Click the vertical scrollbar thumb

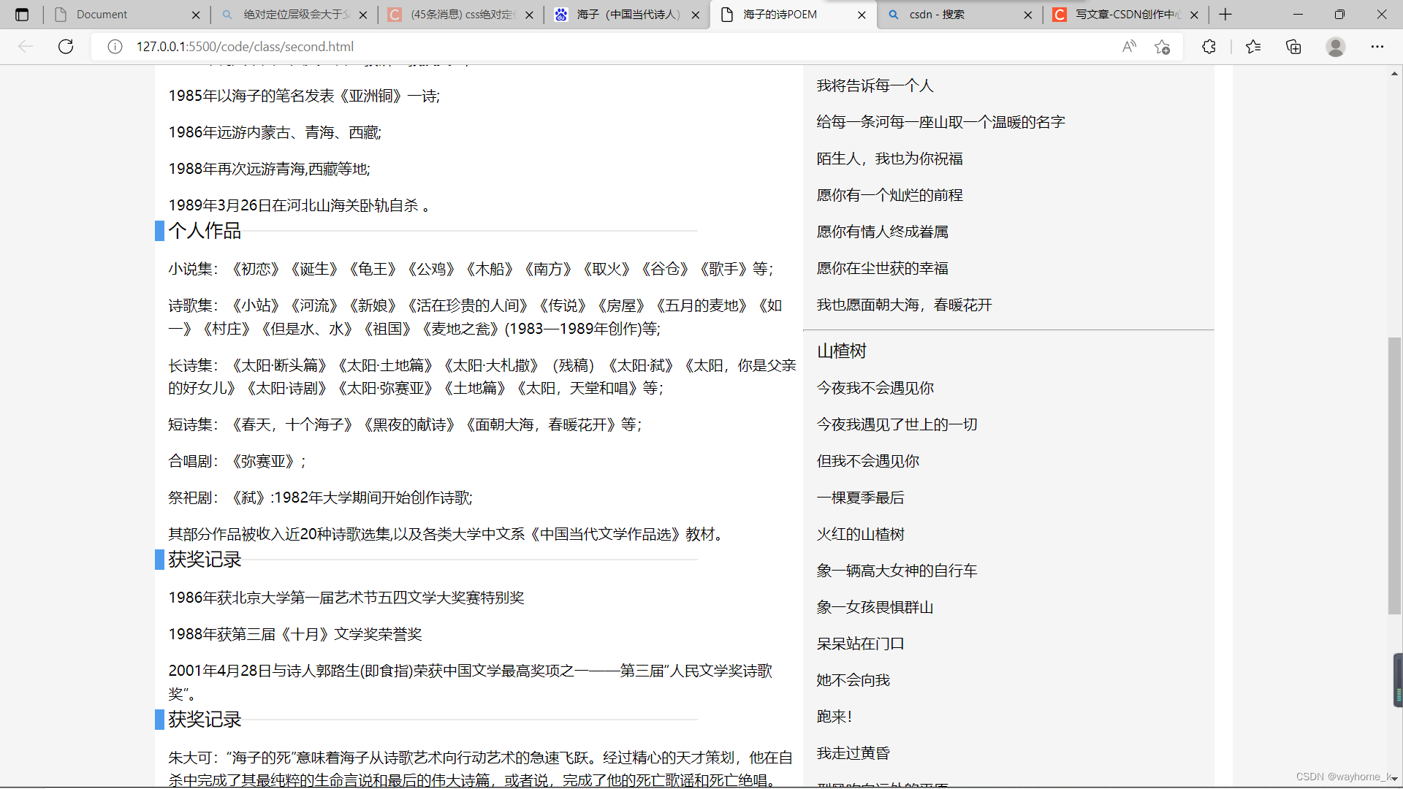click(1394, 475)
